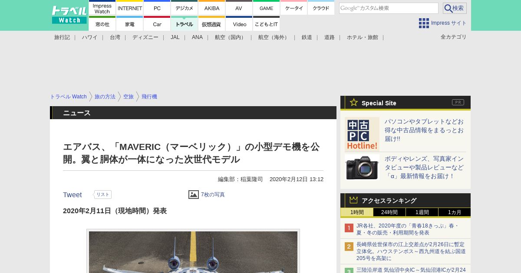Open the 窓の杜 site tile
This screenshot has height=273, width=521.
102,24
